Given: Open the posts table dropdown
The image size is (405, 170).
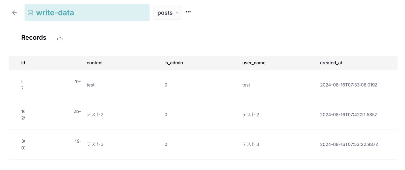Looking at the screenshot, I should pos(168,13).
